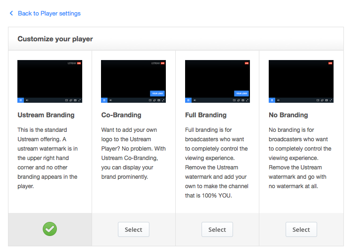Click the 'Ustream Branding' heading
The width and height of the screenshot is (350, 251).
click(x=46, y=115)
